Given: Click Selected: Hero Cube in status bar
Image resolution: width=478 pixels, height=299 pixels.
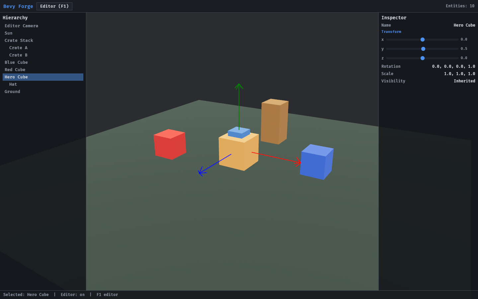Looking at the screenshot, I should 26,295.
